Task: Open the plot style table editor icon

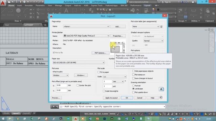Action: [161, 27]
